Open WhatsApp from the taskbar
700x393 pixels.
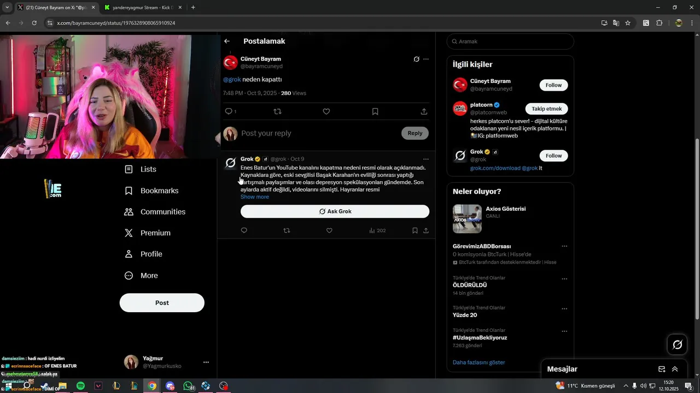tap(188, 386)
